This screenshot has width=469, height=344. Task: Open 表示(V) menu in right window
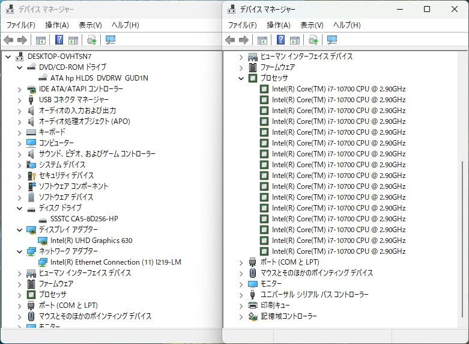pos(312,25)
